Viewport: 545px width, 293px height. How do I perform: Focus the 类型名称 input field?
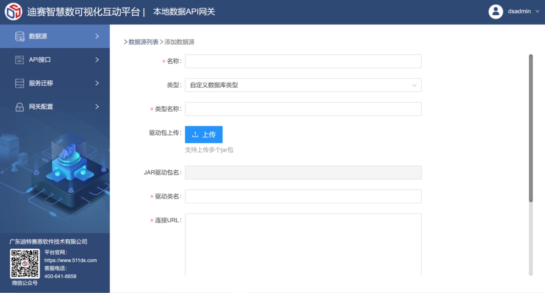pyautogui.click(x=303, y=109)
